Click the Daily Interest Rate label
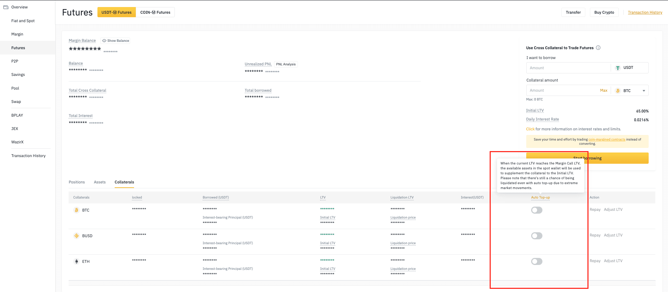This screenshot has width=668, height=292. tap(542, 119)
